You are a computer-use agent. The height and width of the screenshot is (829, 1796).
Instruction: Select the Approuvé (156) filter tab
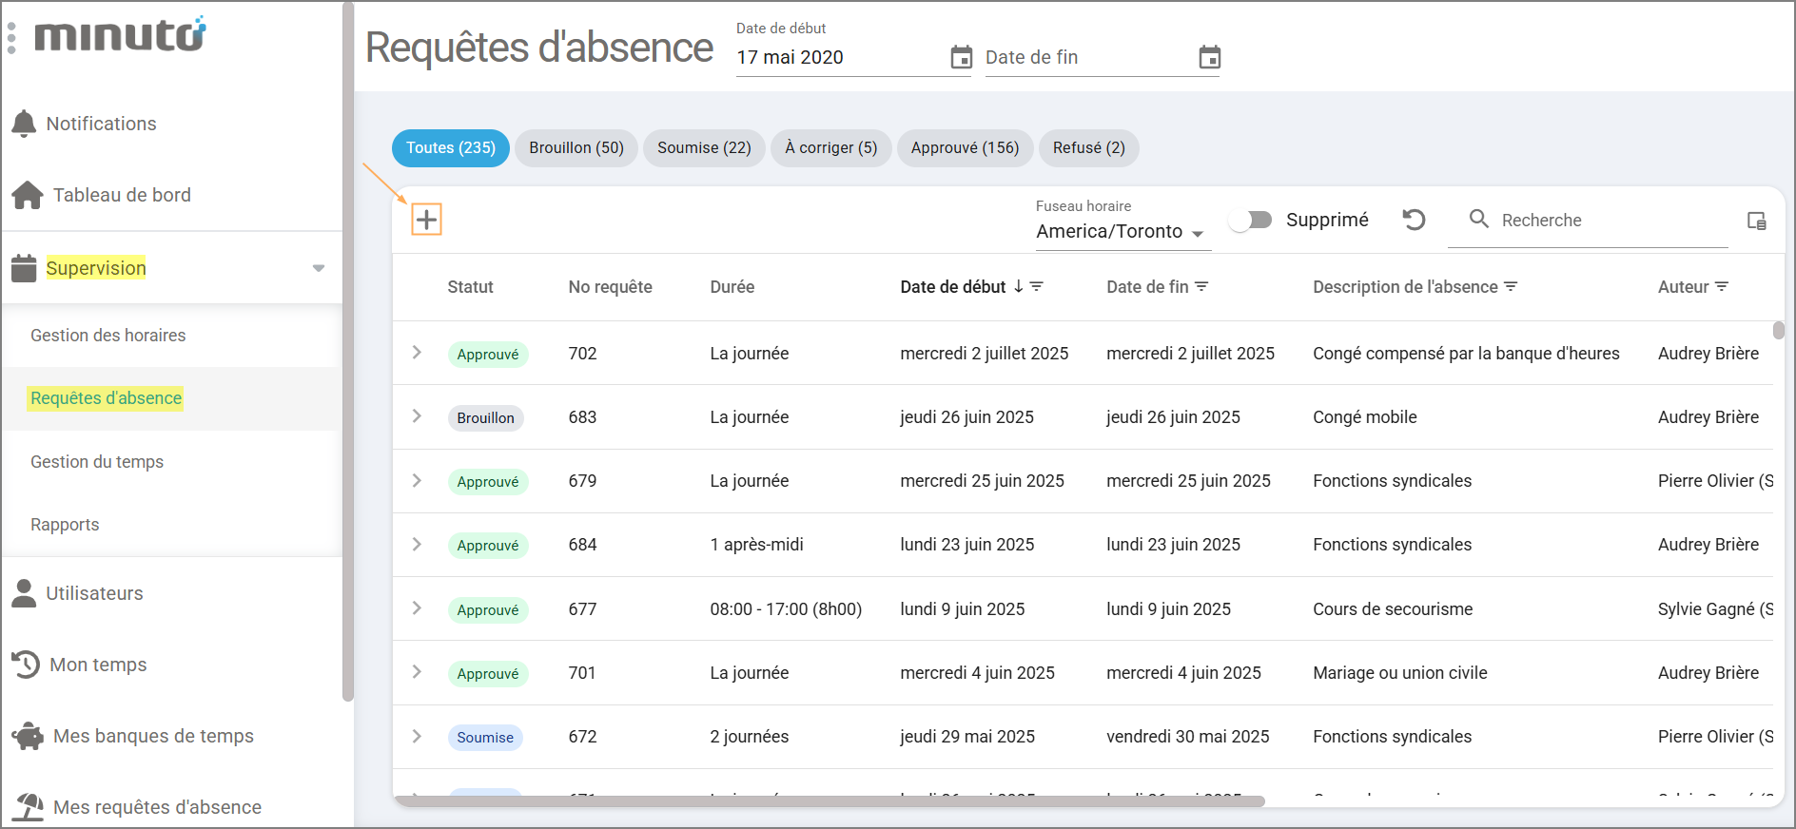(965, 147)
